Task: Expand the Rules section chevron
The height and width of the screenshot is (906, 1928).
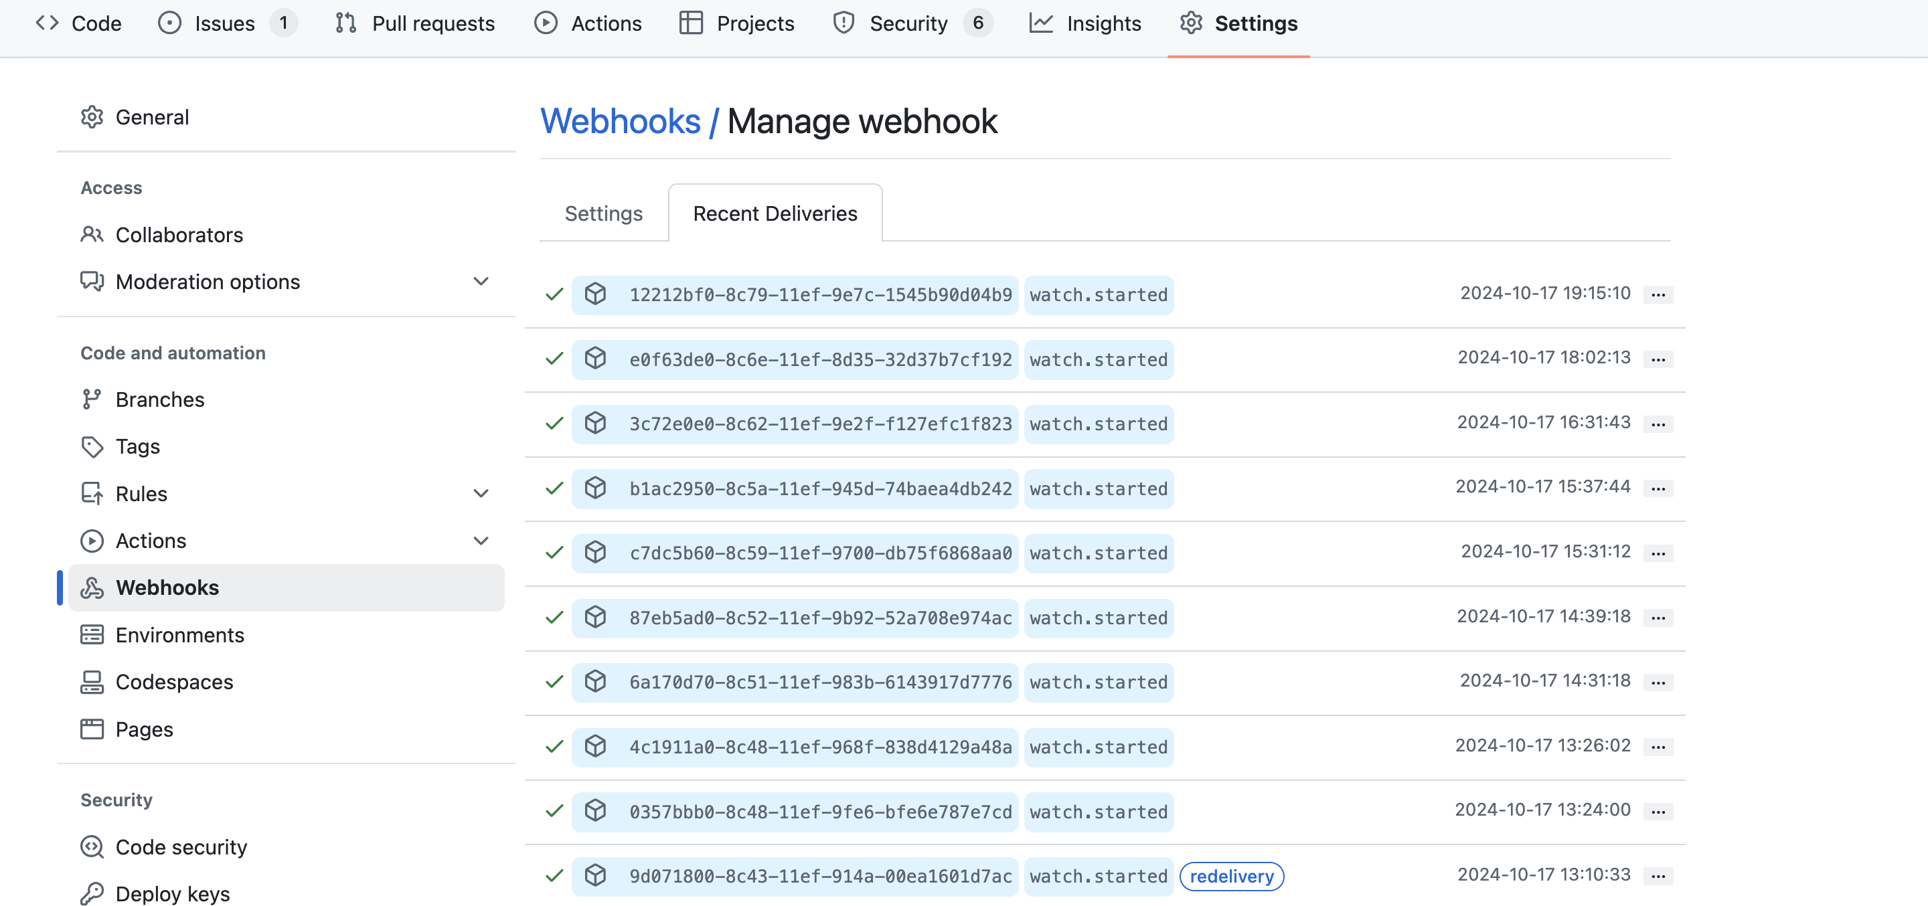Action: point(481,493)
